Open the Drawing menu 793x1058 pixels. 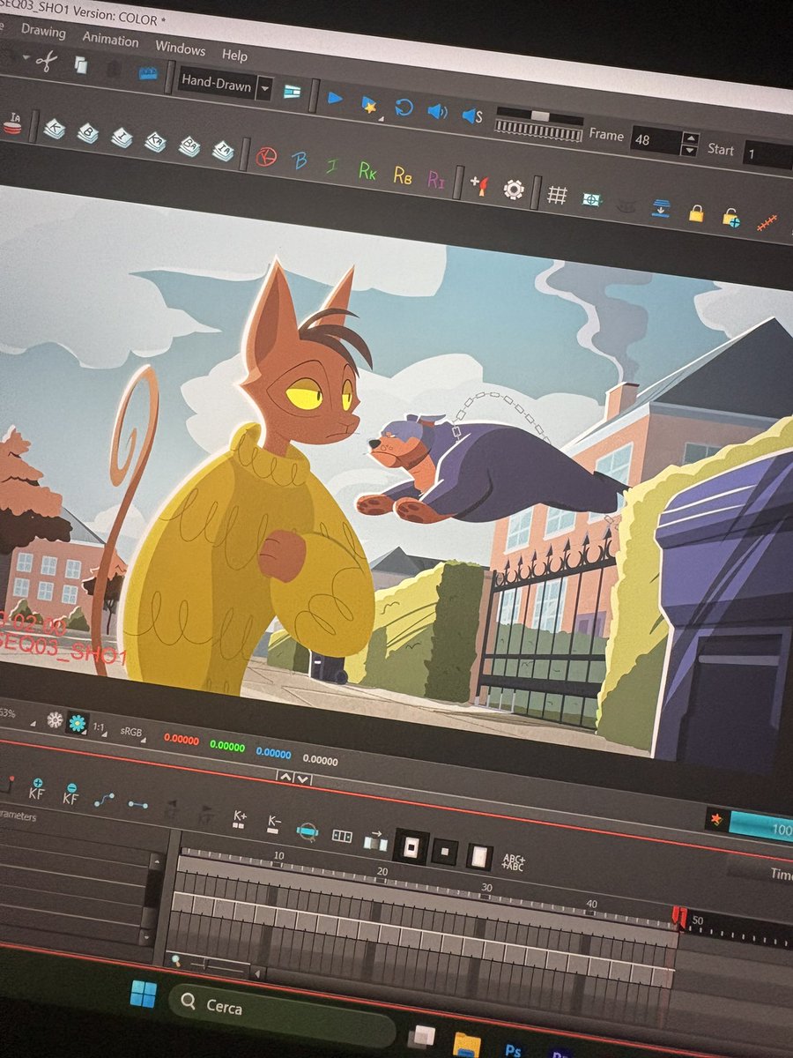click(42, 32)
